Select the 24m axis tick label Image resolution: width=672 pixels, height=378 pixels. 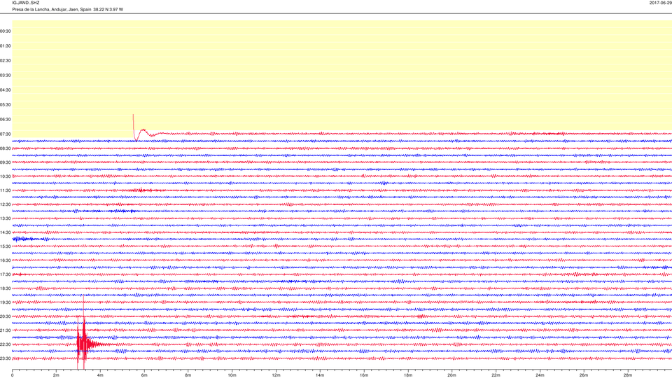tap(540, 375)
